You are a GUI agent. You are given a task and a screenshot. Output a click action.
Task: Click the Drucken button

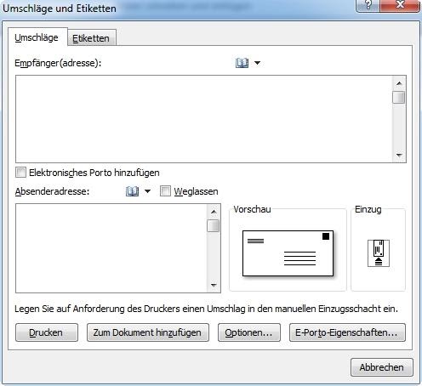(47, 332)
